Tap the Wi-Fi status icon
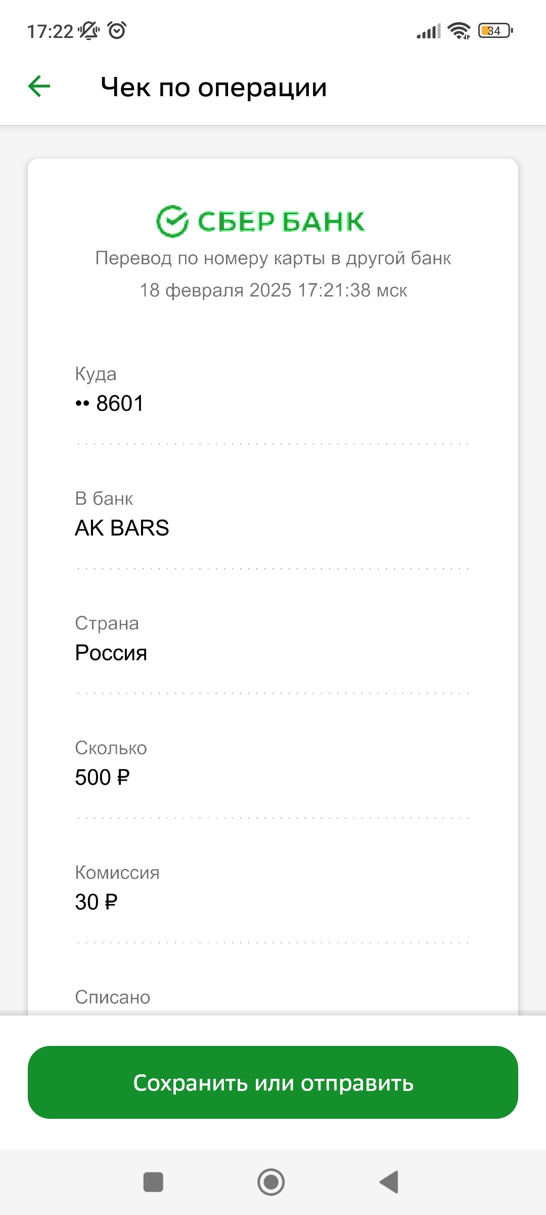Screen dimensions: 546x1215 click(x=459, y=31)
